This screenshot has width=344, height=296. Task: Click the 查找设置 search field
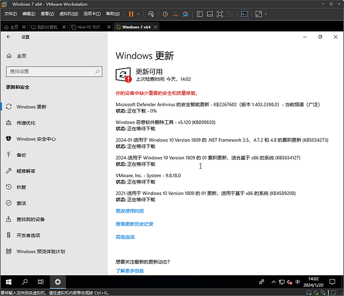[54, 72]
